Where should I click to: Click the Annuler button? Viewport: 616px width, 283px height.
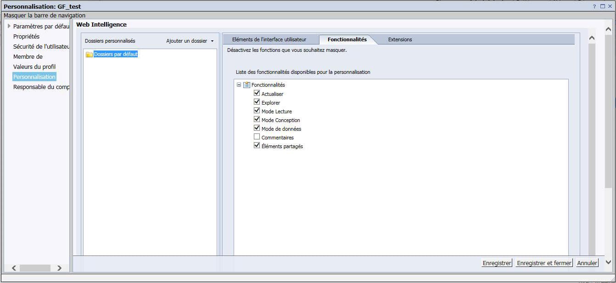coord(587,263)
